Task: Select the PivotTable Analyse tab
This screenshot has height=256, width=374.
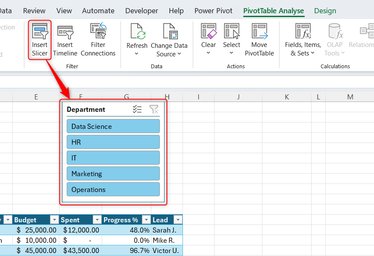Action: click(274, 11)
